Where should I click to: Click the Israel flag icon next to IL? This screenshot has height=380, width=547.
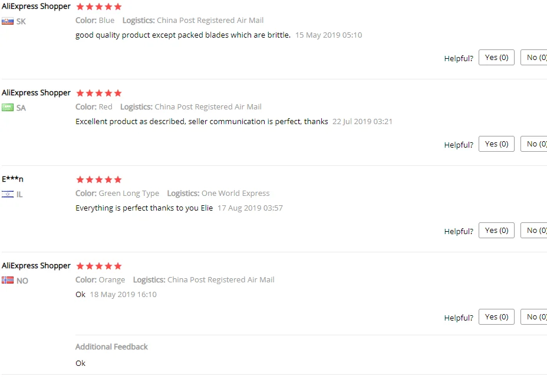tap(7, 194)
